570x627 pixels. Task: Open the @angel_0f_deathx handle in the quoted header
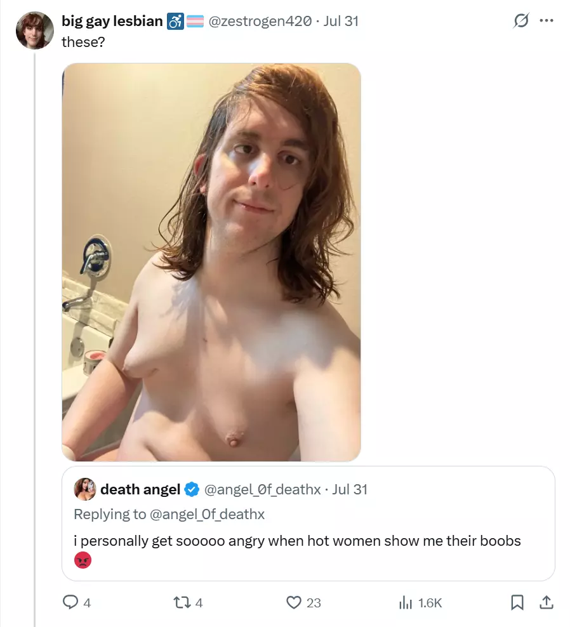pyautogui.click(x=262, y=489)
